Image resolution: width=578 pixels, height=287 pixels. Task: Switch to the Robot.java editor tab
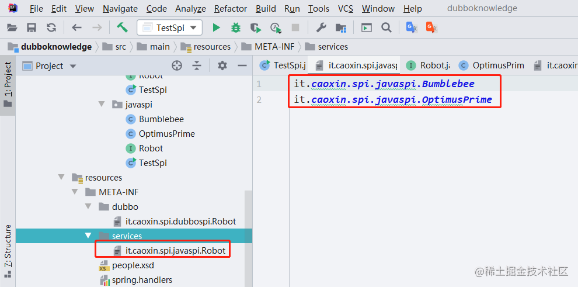(428, 65)
